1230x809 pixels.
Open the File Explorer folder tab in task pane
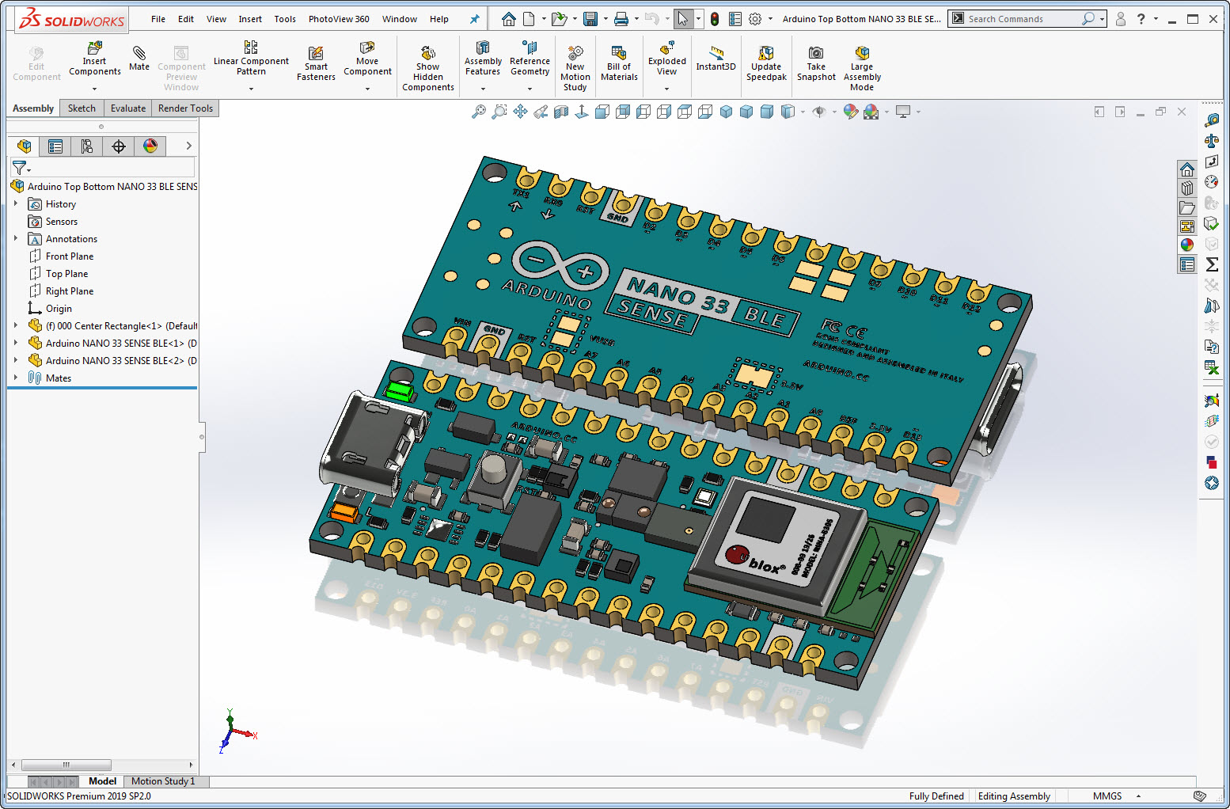pyautogui.click(x=1187, y=207)
